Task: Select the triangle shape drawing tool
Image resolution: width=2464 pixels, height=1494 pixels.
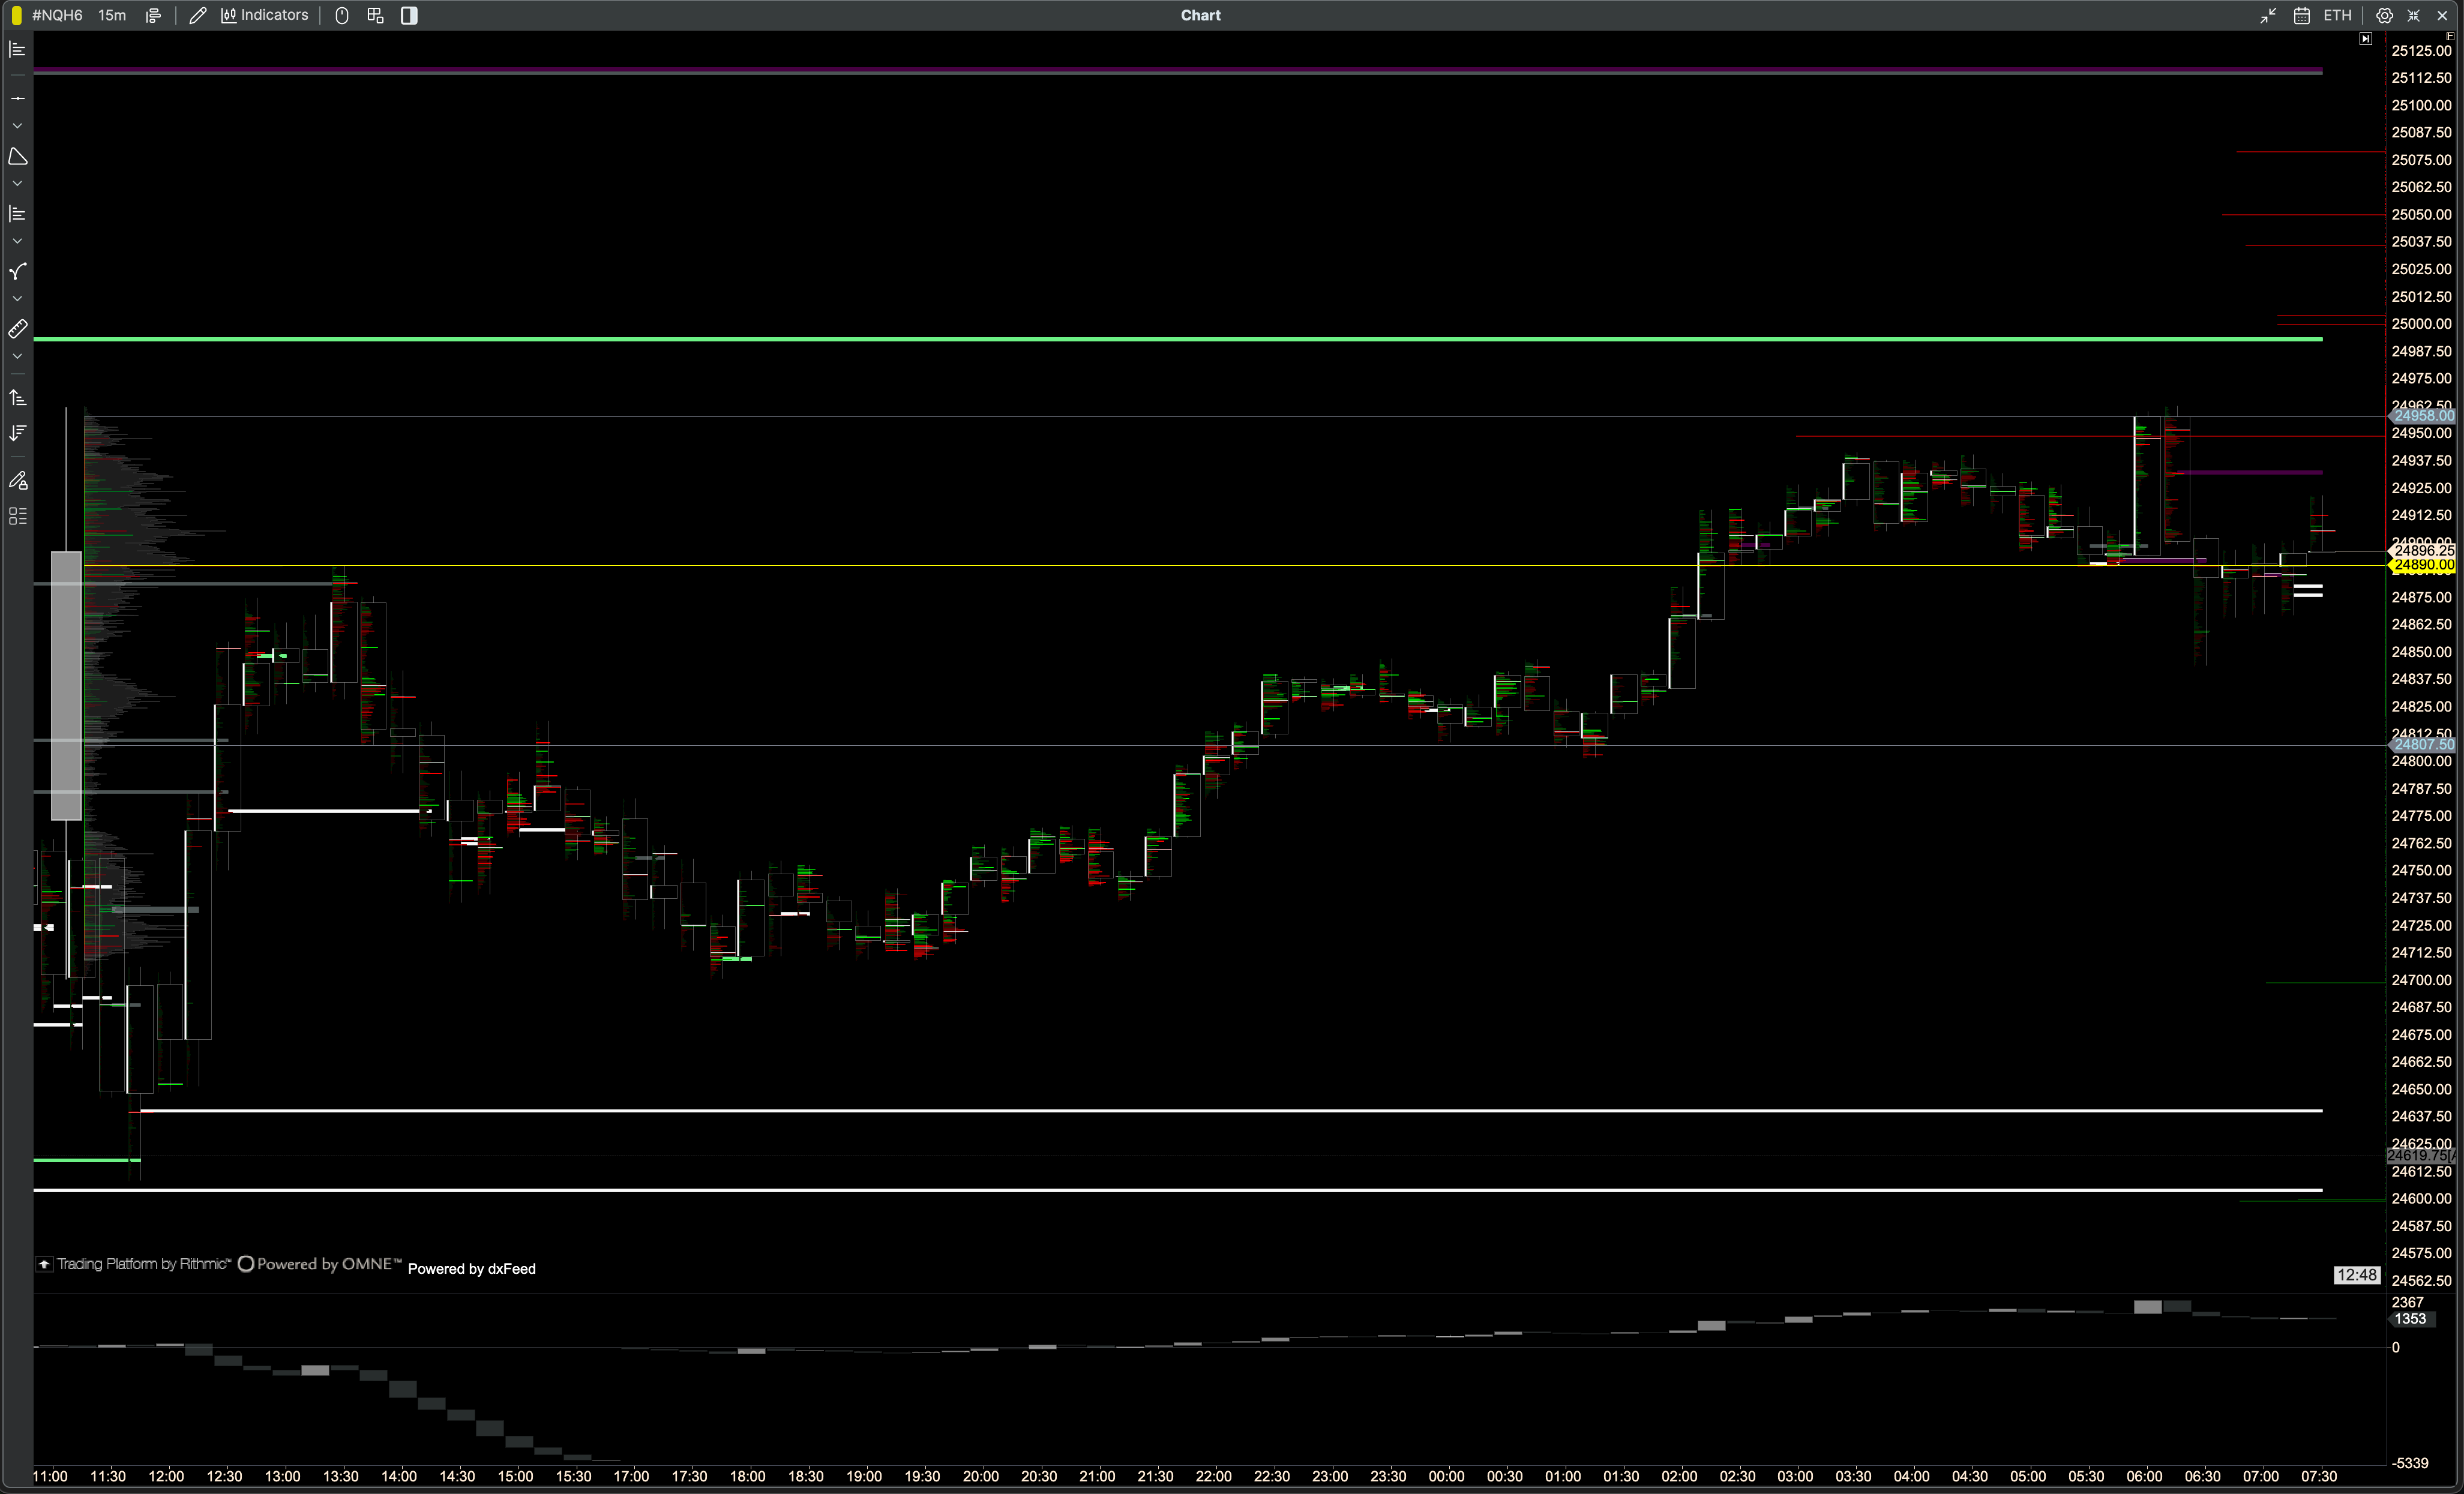Action: 17,156
